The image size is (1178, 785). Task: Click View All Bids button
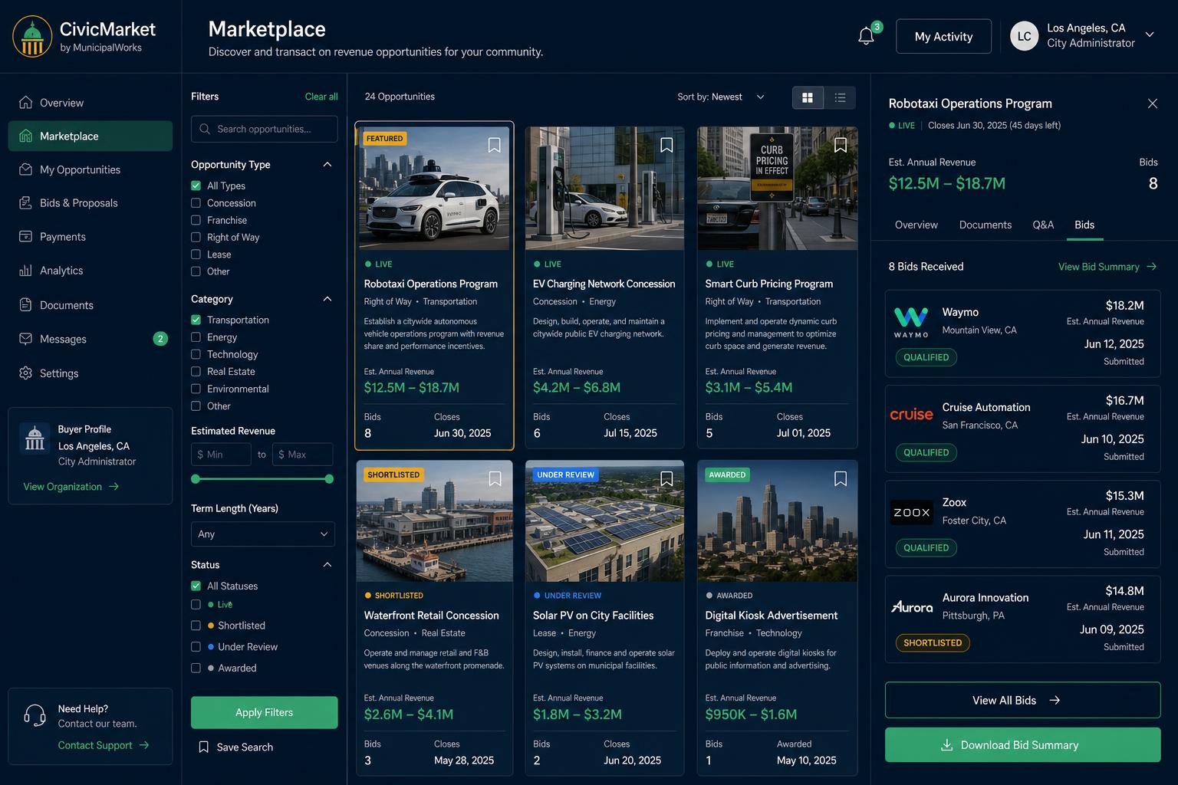click(1022, 700)
